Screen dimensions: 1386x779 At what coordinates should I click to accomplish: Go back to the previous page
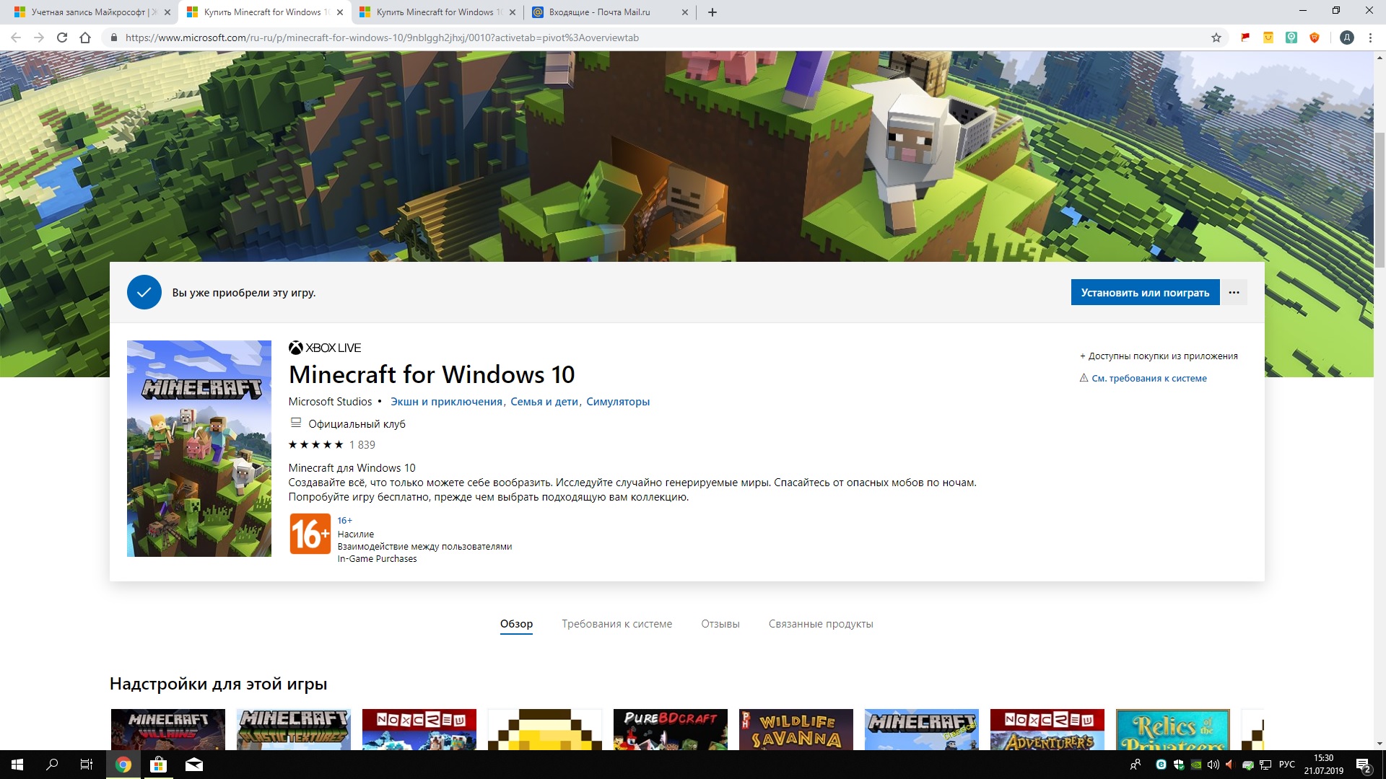(x=16, y=38)
